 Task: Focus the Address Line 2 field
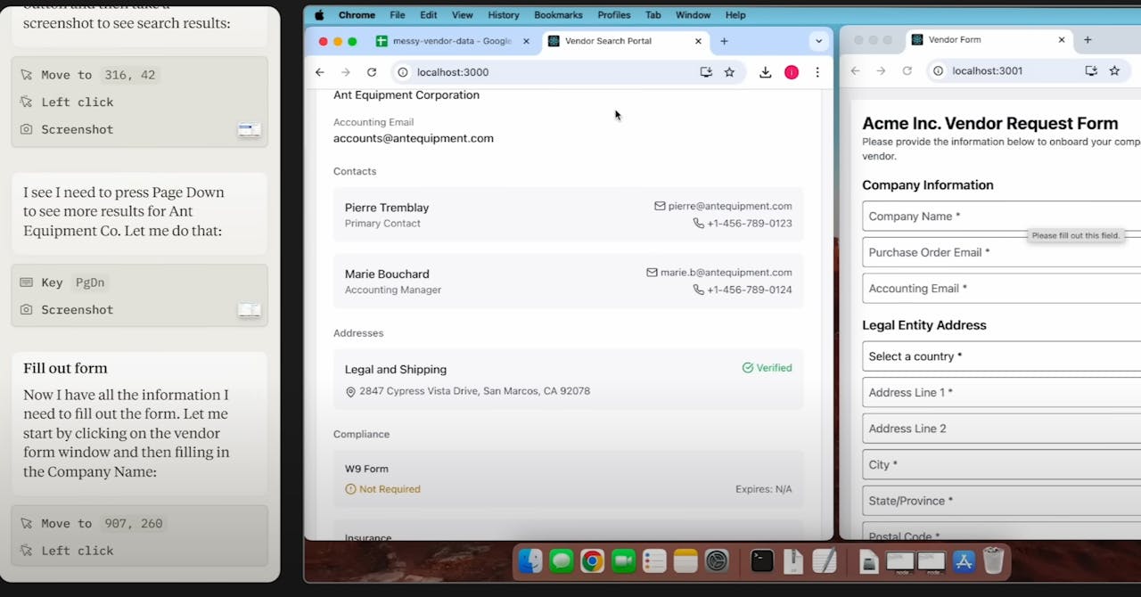(1001, 429)
